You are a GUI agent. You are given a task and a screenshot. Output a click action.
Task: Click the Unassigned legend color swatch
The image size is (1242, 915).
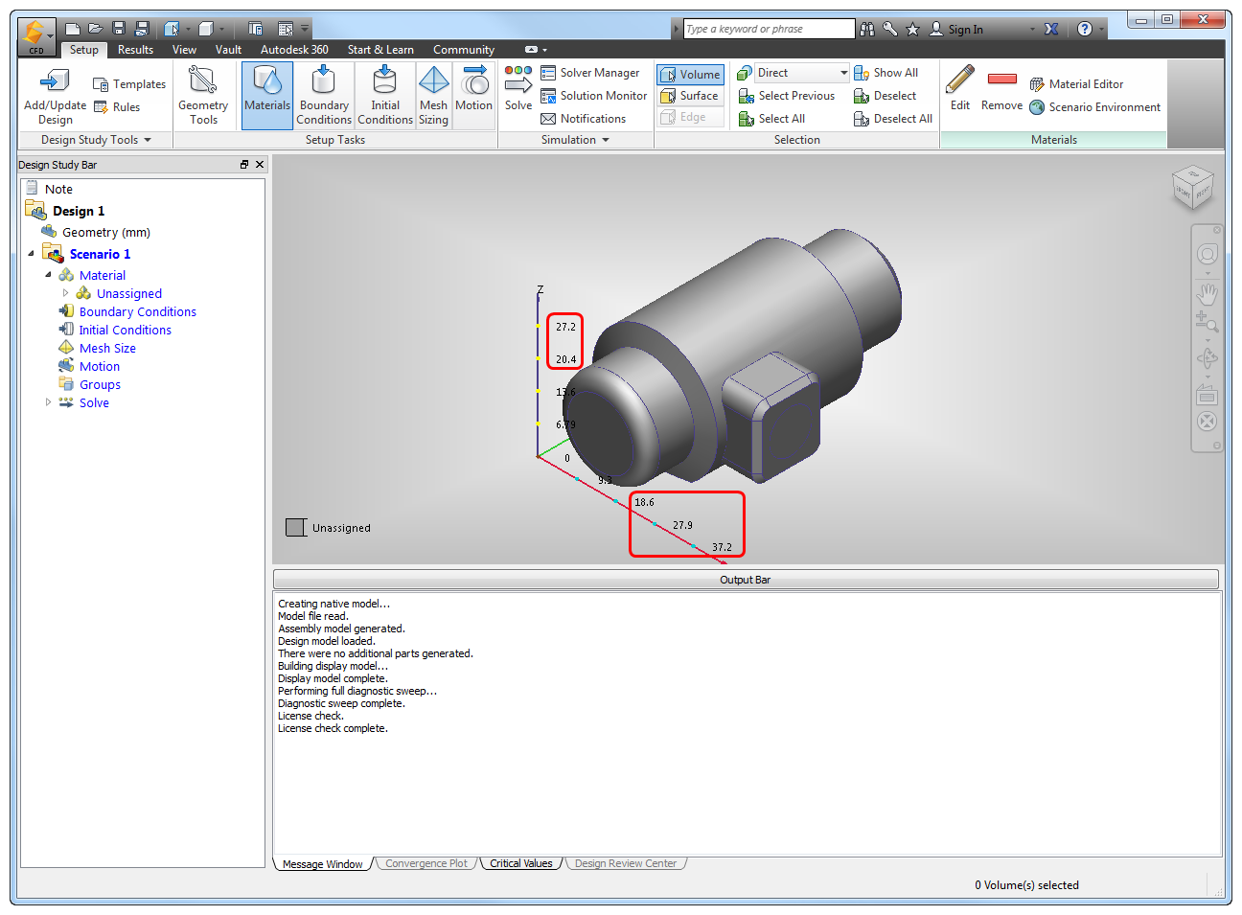296,527
